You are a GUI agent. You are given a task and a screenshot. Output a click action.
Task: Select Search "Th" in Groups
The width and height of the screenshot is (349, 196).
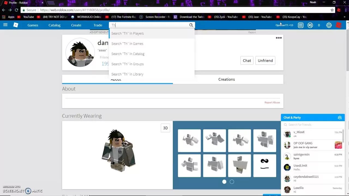coord(152,64)
